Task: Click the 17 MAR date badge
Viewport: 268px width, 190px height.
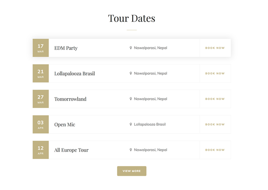Action: [x=40, y=48]
